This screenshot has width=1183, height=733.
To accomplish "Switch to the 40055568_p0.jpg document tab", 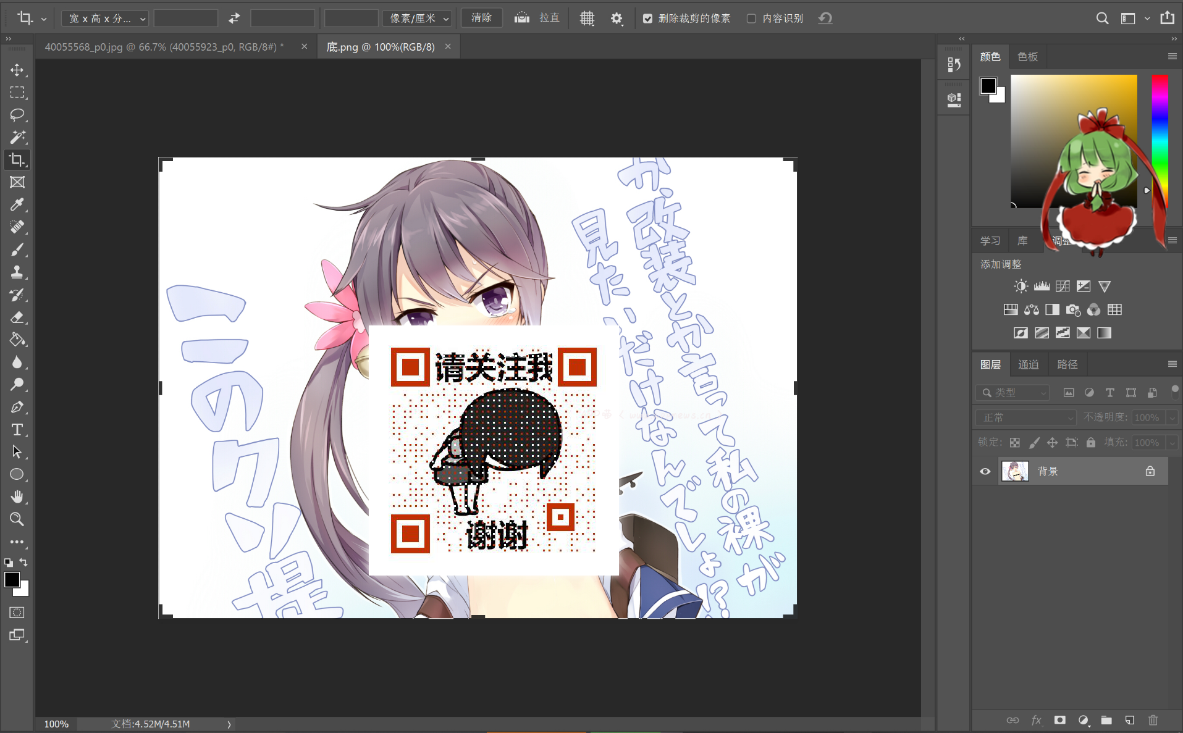I will pyautogui.click(x=164, y=47).
